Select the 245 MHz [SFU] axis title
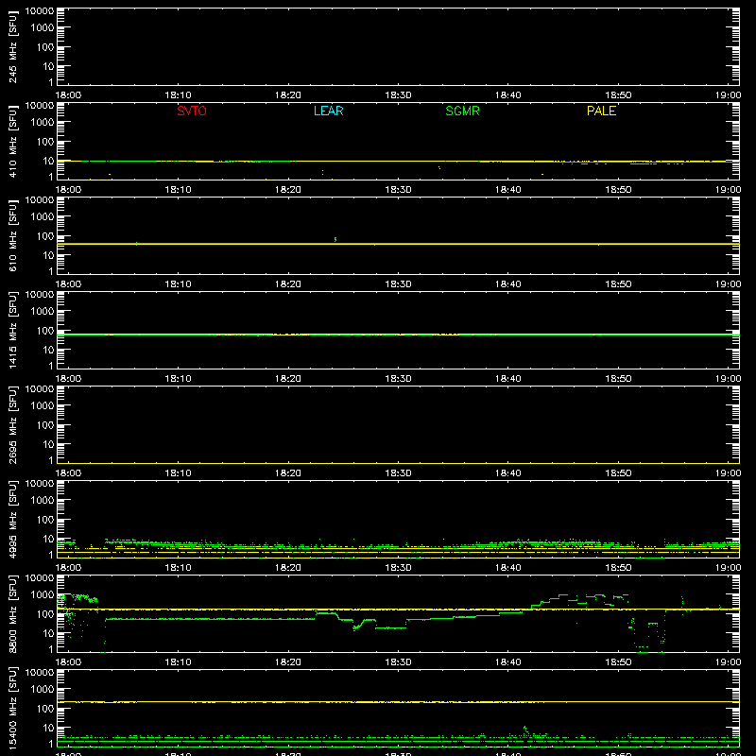 pos(12,46)
